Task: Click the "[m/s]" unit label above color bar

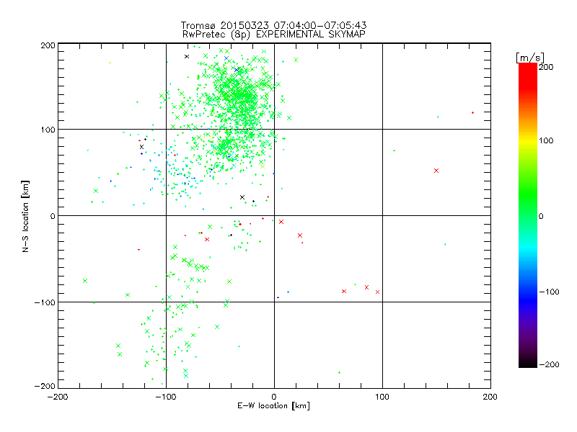Action: tap(530, 58)
